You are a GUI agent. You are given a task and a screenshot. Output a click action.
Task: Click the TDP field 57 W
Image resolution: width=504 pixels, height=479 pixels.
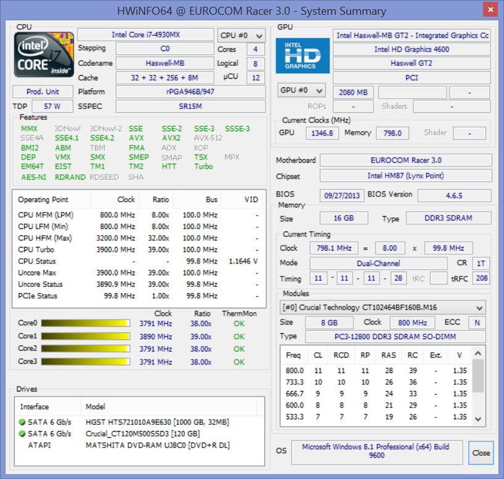(x=52, y=107)
